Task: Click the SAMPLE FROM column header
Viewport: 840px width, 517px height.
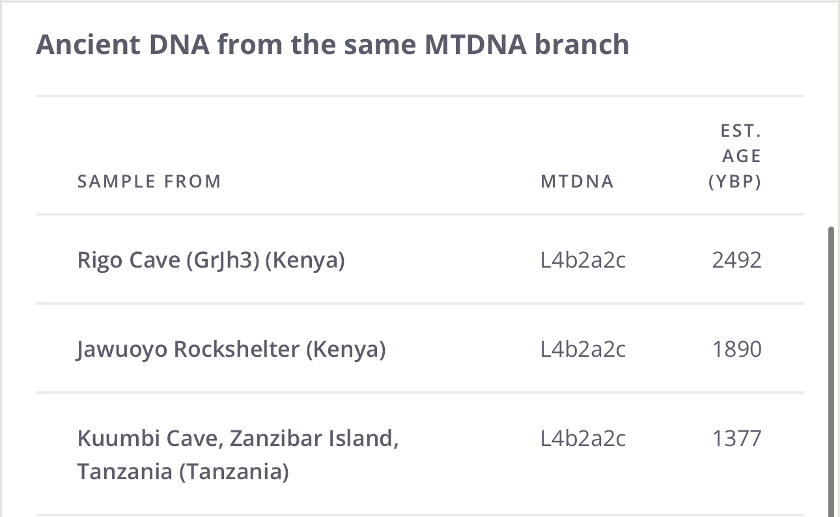Action: coord(149,182)
